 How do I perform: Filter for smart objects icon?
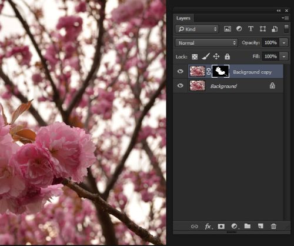(x=275, y=29)
